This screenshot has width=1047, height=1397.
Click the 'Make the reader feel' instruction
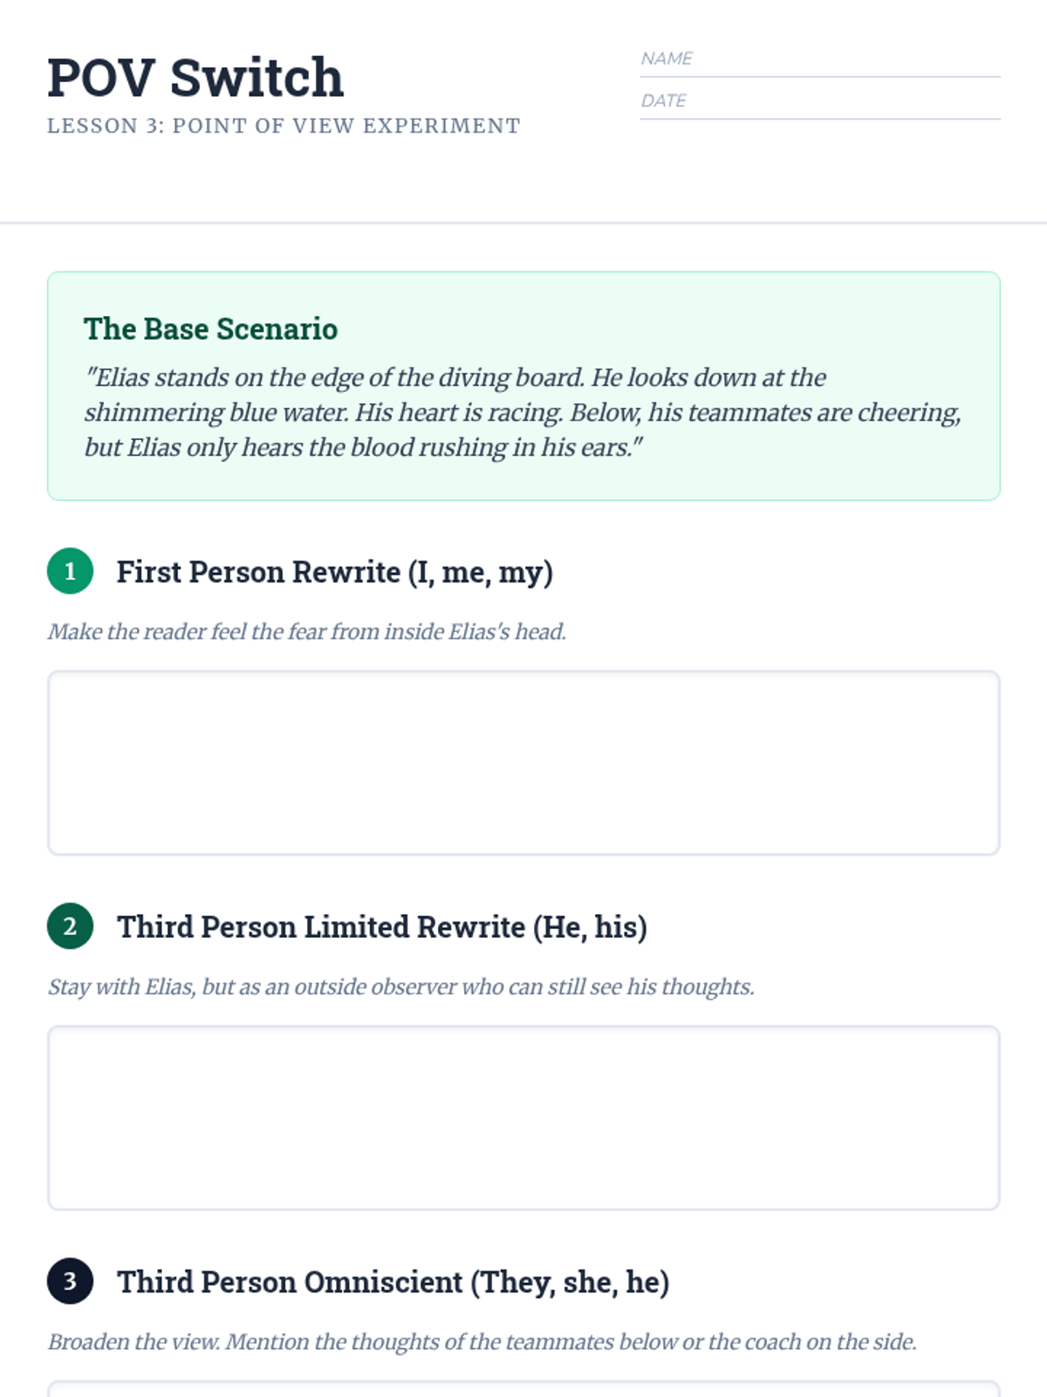pyautogui.click(x=307, y=631)
